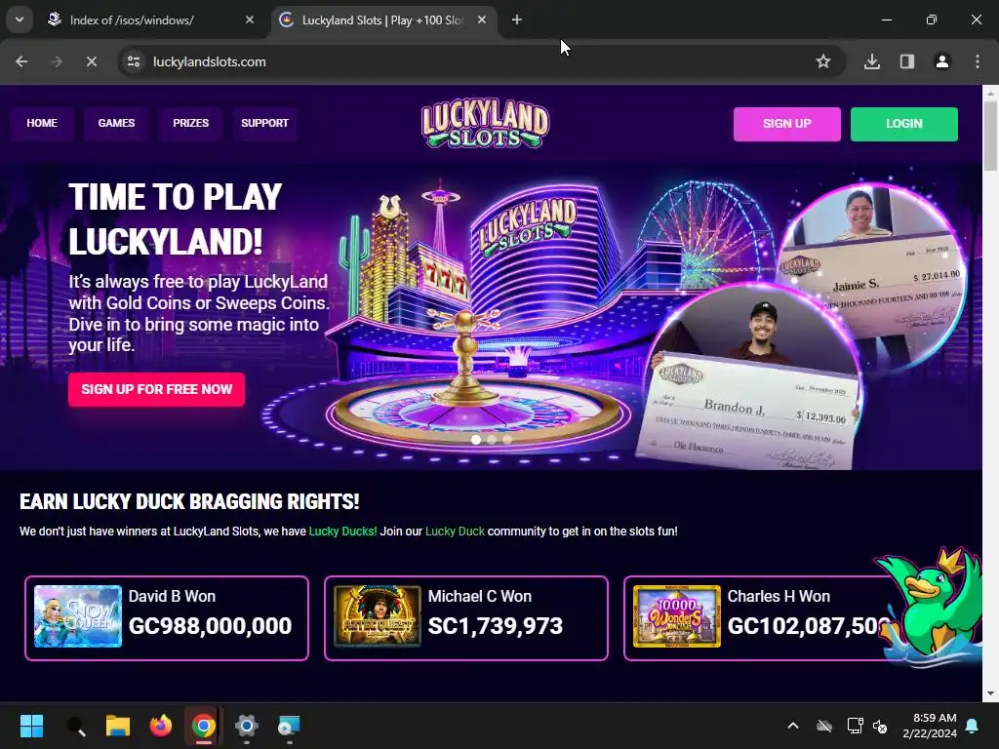Click SIGN UP FOR FREE NOW button
999x749 pixels.
point(157,389)
